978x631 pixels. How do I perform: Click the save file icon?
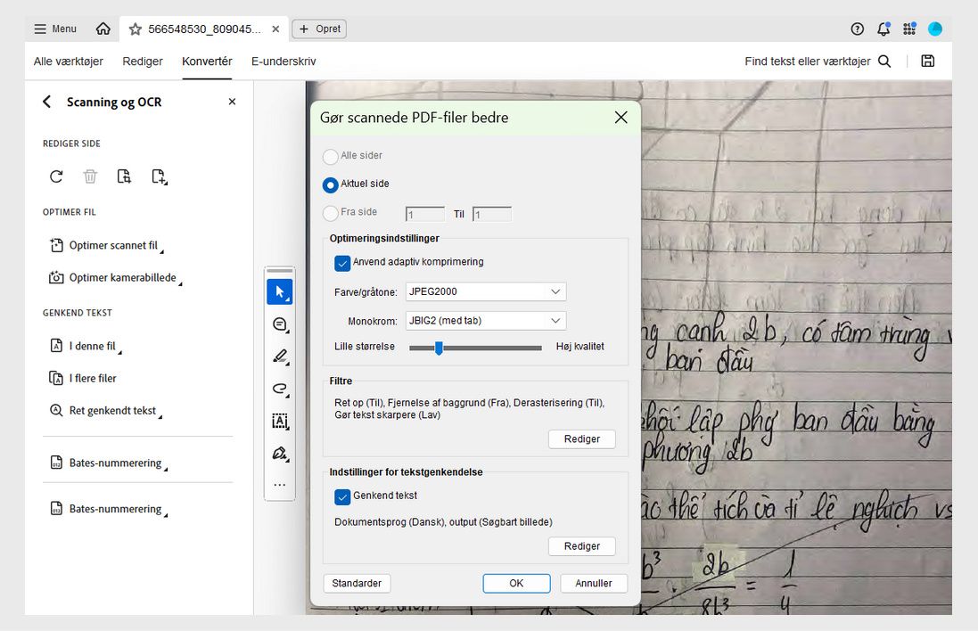click(927, 61)
